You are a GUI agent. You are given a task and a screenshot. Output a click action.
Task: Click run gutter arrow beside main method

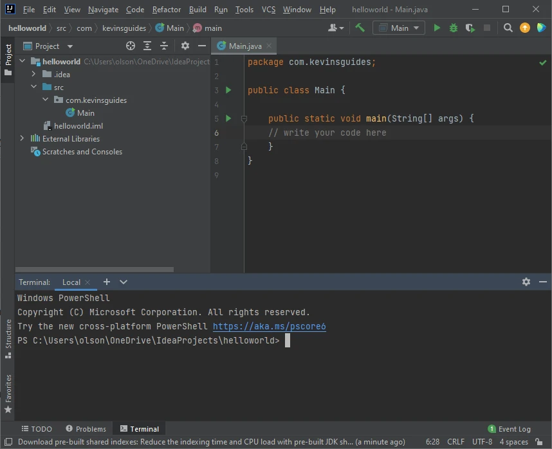(x=228, y=118)
